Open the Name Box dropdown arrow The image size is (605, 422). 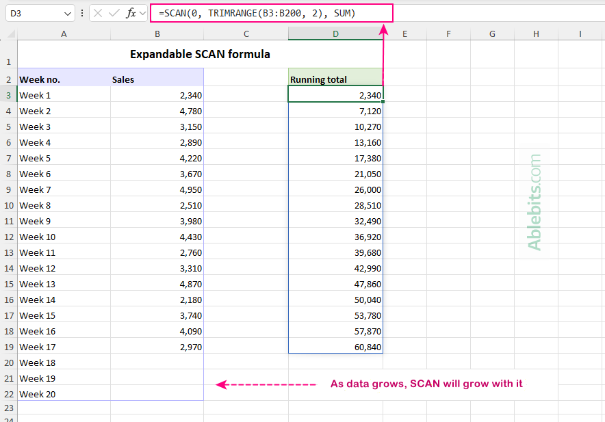click(68, 14)
